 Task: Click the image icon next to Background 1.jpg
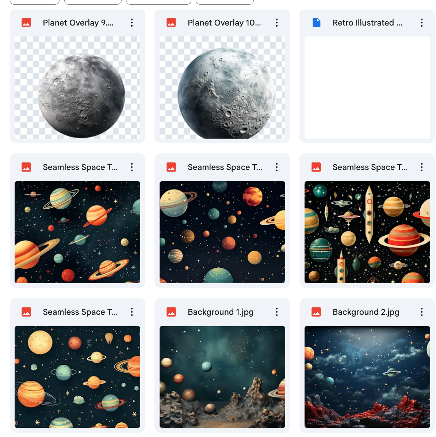[x=171, y=312]
